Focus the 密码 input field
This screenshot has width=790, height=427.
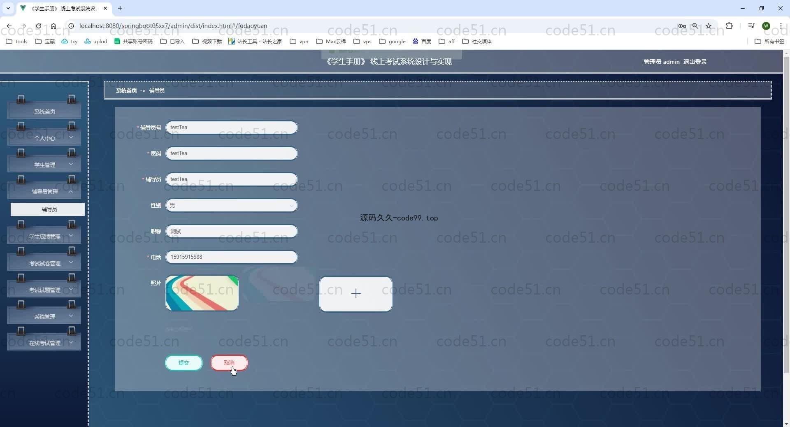click(232, 153)
